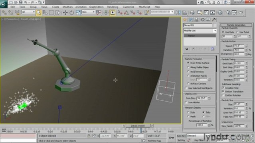
Task: Click the Auto Key button
Action: coord(181,136)
